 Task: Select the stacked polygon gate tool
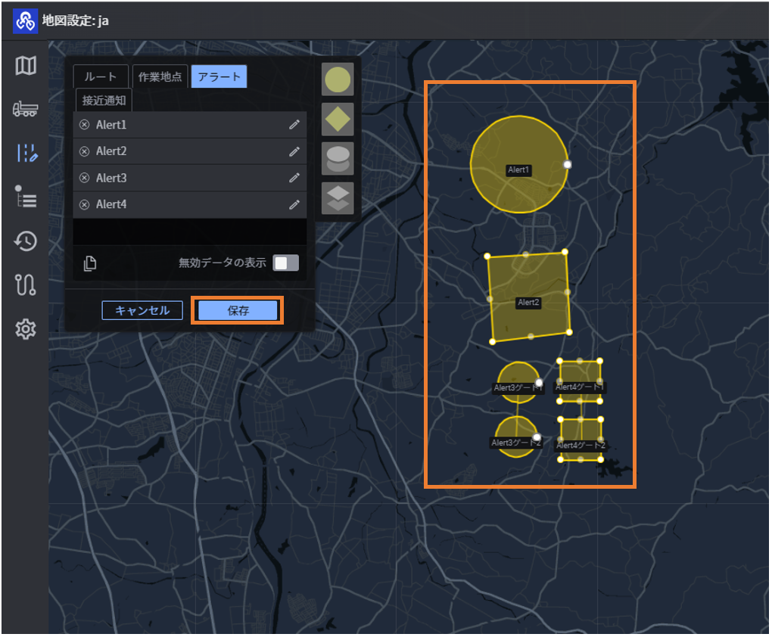(338, 198)
